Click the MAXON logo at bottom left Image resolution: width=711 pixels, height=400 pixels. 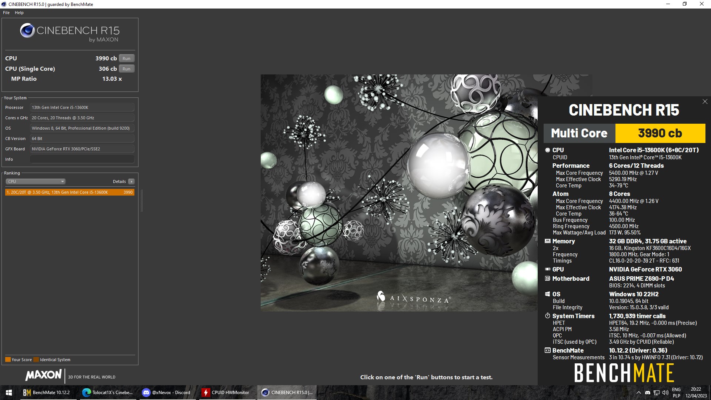44,375
